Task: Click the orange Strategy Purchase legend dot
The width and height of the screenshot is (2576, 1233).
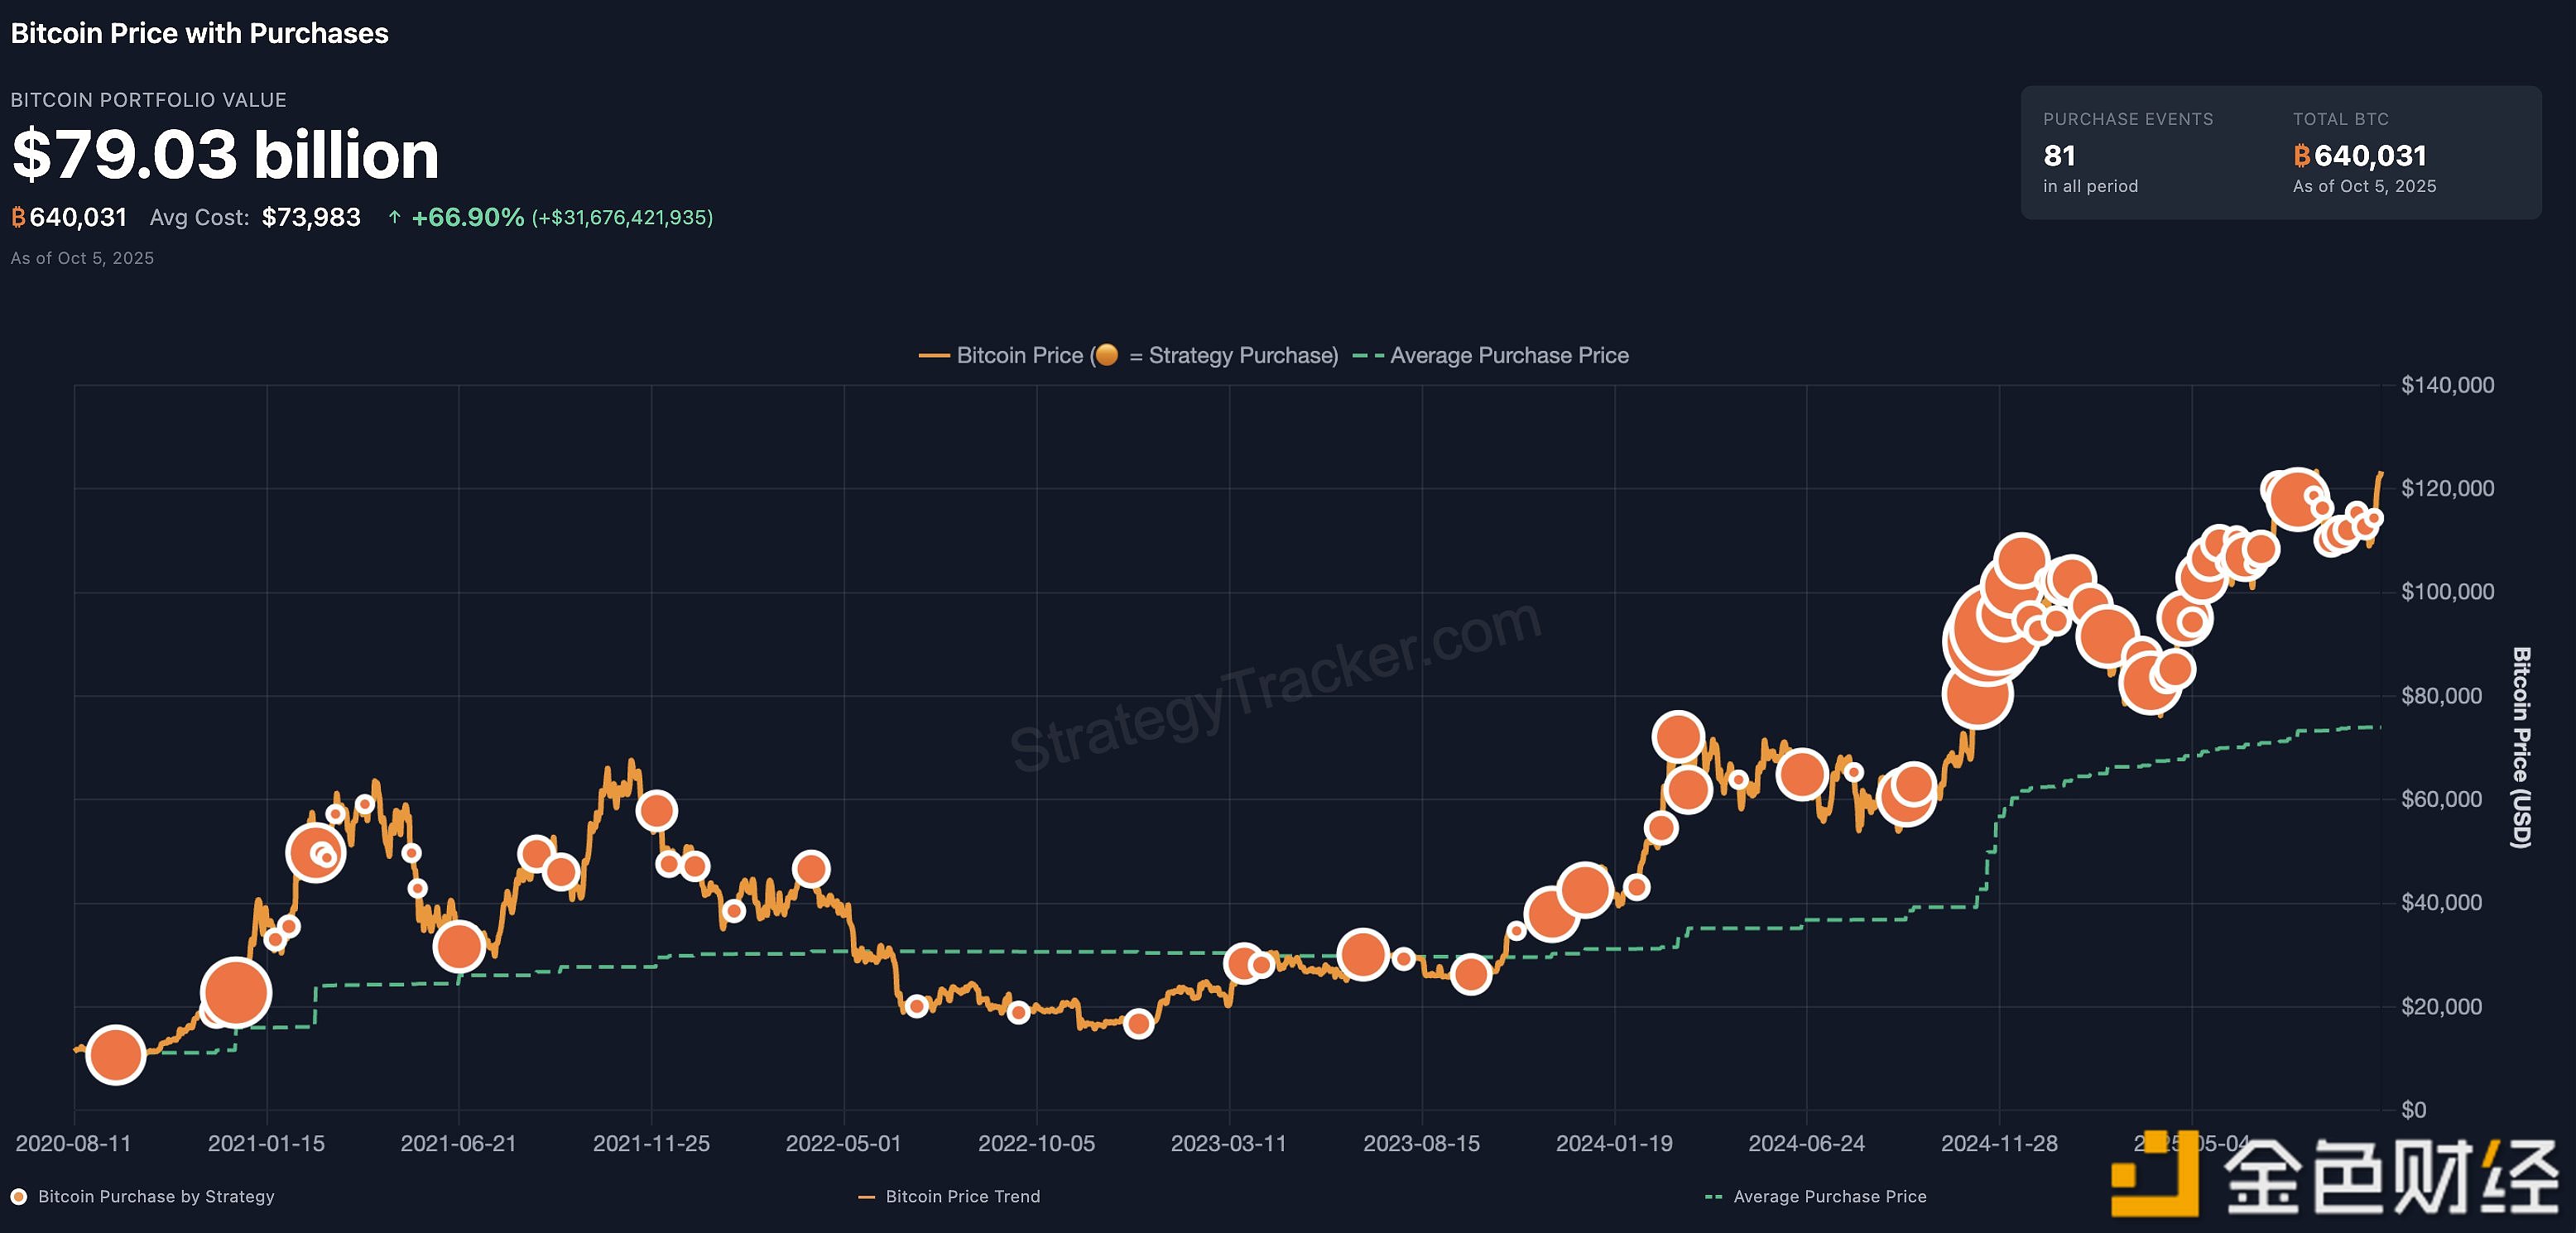Action: tap(1106, 355)
